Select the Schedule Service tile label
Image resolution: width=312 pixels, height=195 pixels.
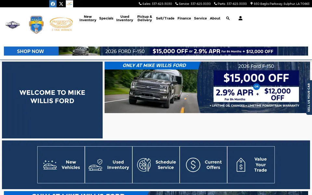point(166,165)
